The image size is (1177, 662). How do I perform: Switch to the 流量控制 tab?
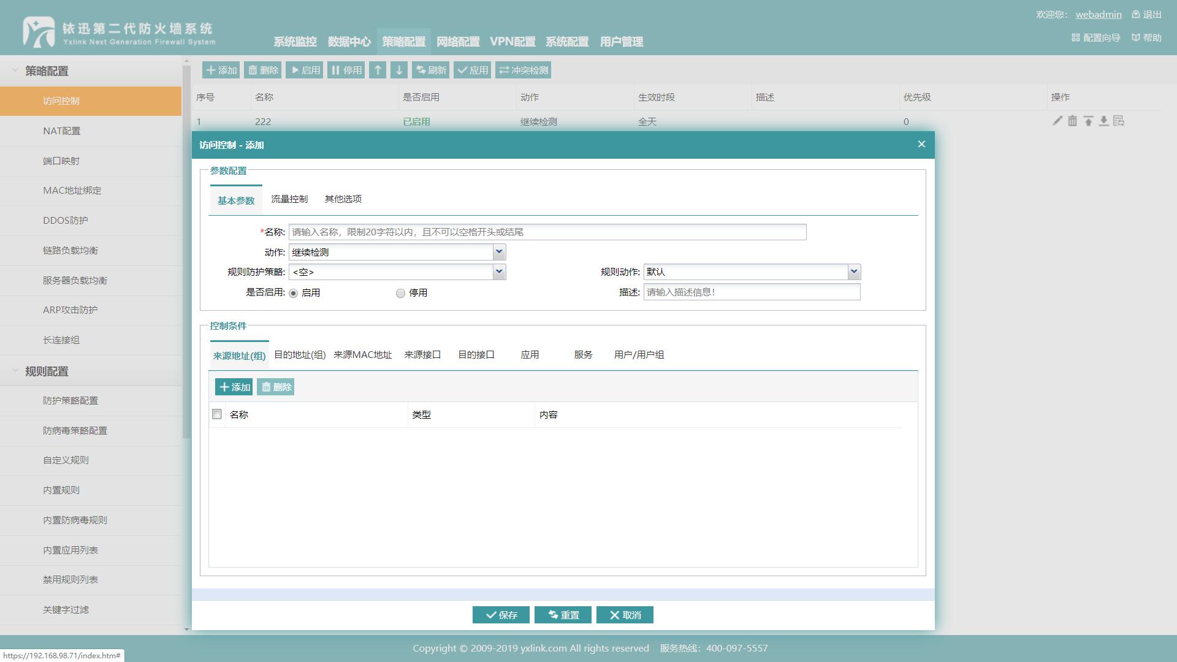click(289, 199)
